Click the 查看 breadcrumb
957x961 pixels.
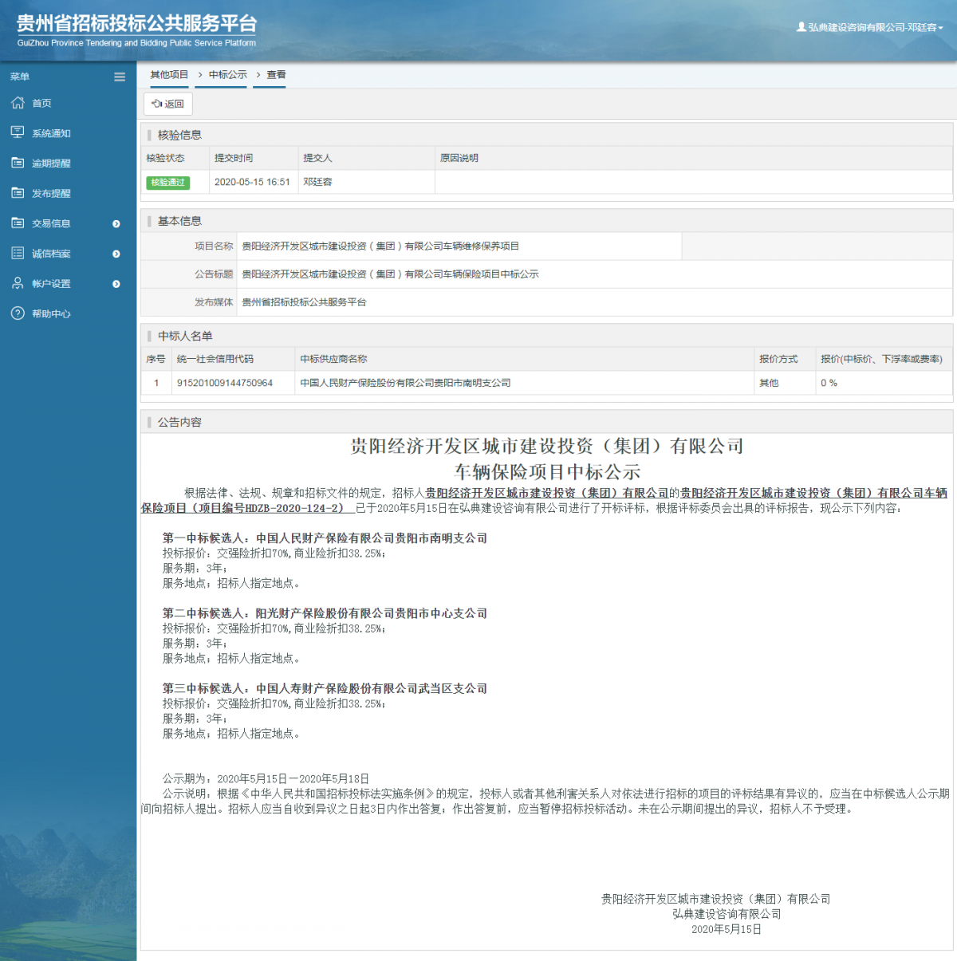click(276, 75)
